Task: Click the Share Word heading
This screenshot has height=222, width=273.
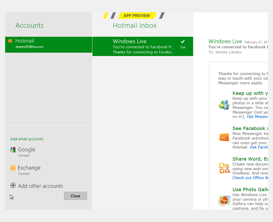Action: (250, 159)
